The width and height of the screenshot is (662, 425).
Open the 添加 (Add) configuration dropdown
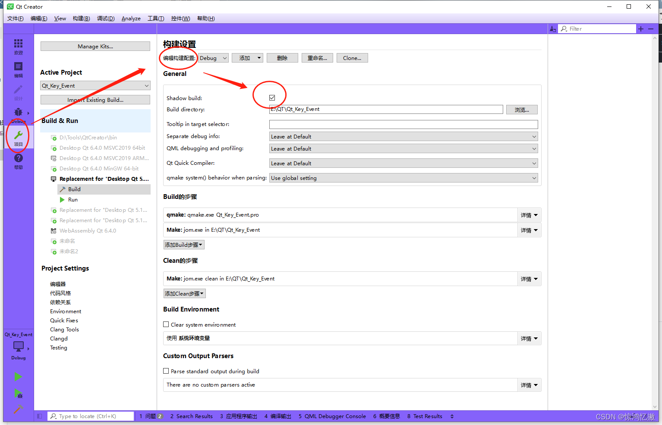pyautogui.click(x=247, y=58)
